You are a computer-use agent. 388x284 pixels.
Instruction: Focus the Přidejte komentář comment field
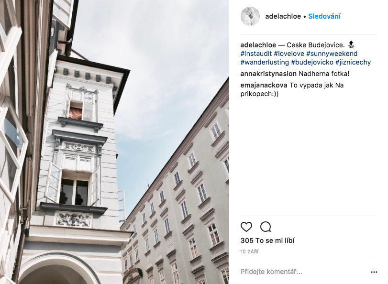coord(303,272)
